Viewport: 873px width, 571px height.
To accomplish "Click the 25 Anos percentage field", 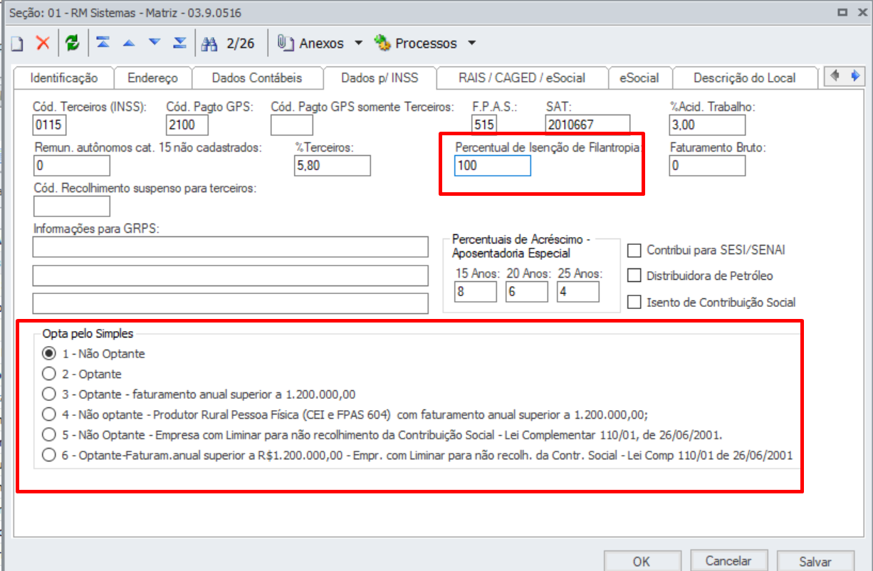I will coord(578,292).
